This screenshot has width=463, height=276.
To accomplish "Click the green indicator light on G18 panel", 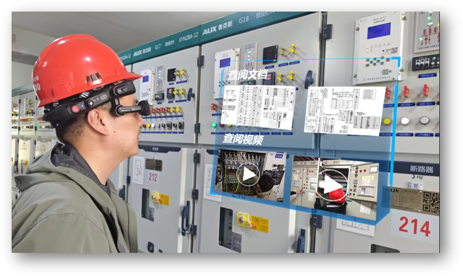I will 214,125.
